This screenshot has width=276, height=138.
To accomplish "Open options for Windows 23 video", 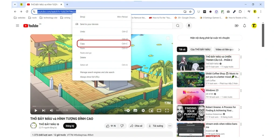I will coord(241,91).
